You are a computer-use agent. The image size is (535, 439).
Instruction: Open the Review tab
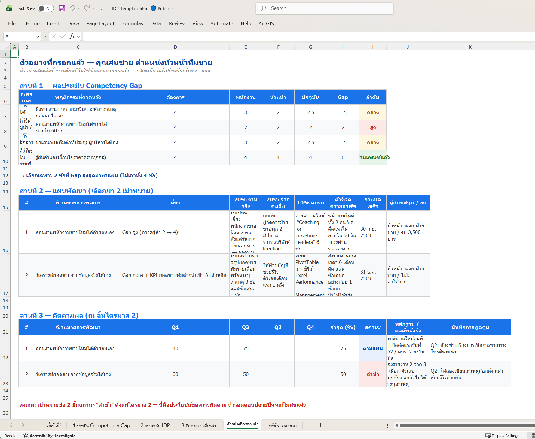pos(177,23)
